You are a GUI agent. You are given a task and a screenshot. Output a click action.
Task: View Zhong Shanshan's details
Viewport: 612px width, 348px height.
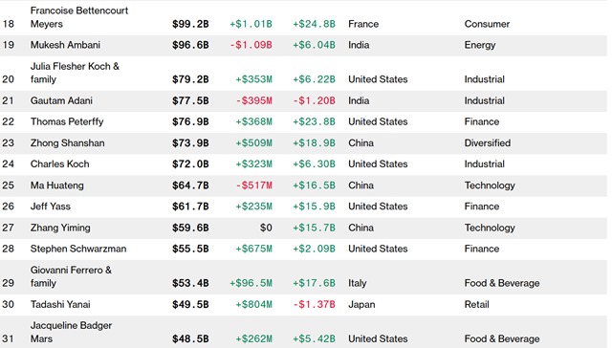(68, 142)
